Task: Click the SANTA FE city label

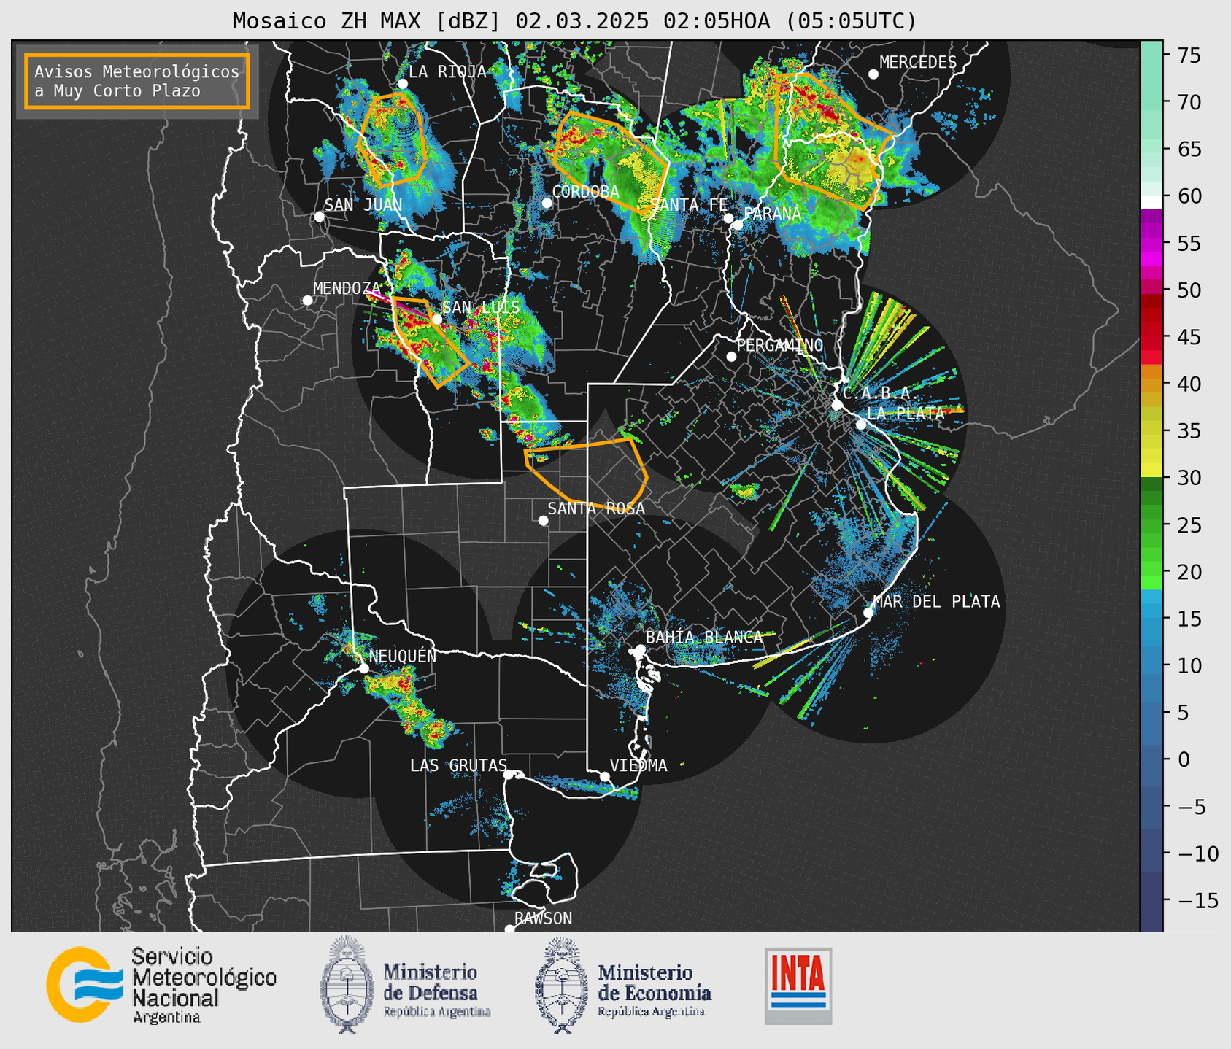Action: click(x=689, y=205)
